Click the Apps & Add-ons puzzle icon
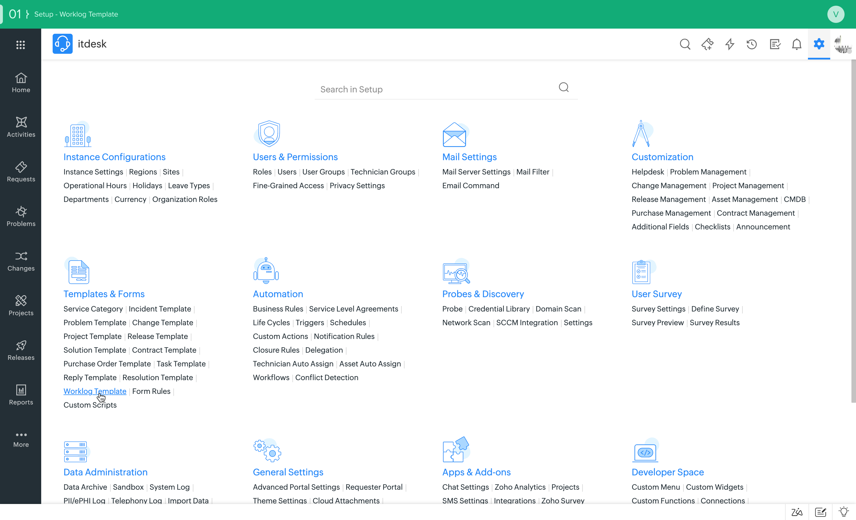The height and width of the screenshot is (520, 856). 456,449
